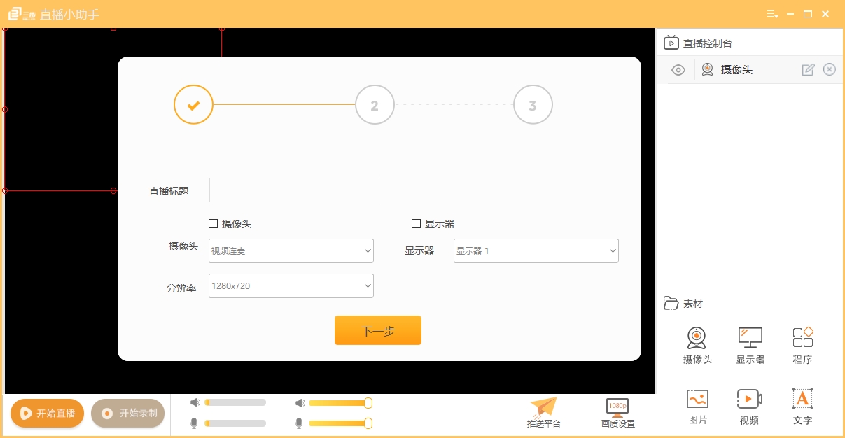Image resolution: width=845 pixels, height=438 pixels.
Task: Jump to wizard step 3
Action: [x=533, y=105]
